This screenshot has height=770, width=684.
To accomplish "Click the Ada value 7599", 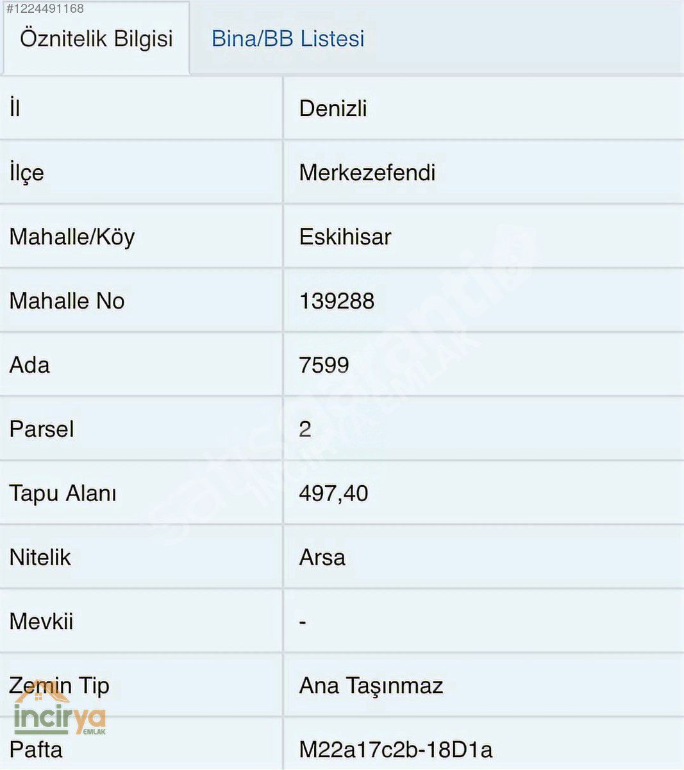I will point(324,365).
